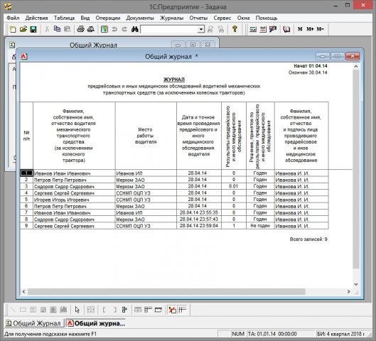Switch to the Общий журна... report tab

[96, 323]
